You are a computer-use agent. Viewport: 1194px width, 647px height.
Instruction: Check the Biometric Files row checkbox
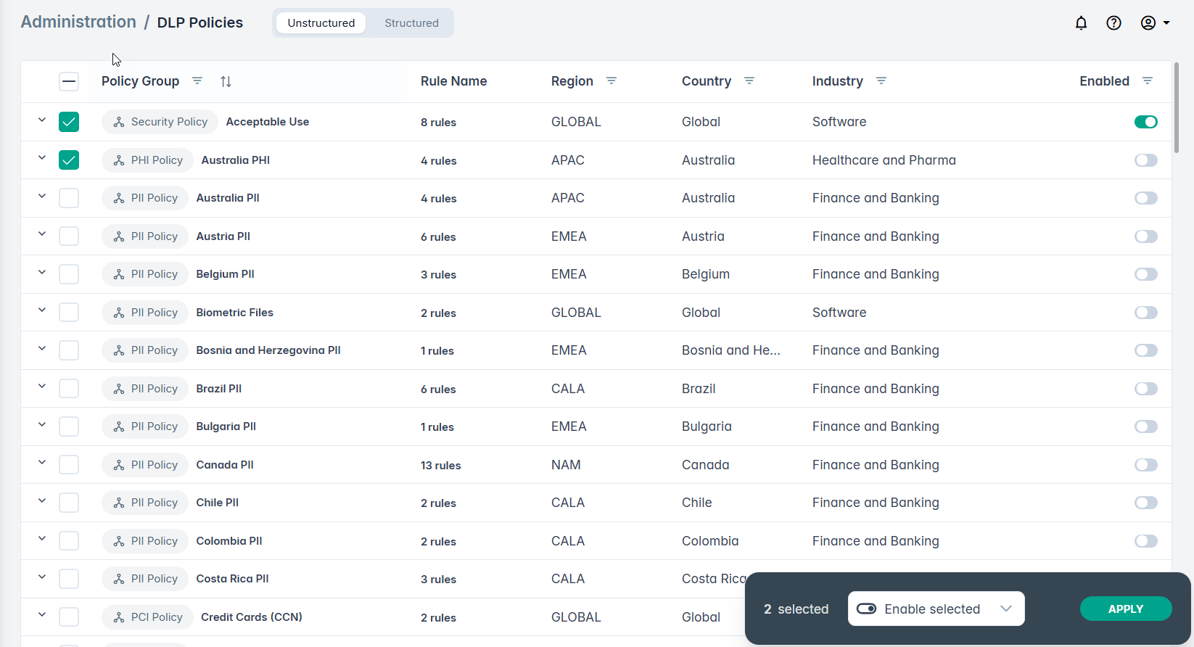(x=69, y=313)
